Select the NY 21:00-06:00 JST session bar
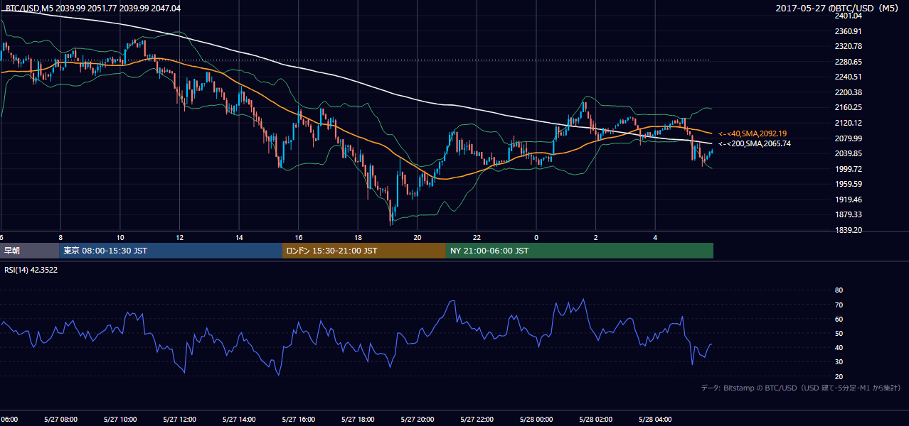The image size is (909, 426). coord(580,251)
